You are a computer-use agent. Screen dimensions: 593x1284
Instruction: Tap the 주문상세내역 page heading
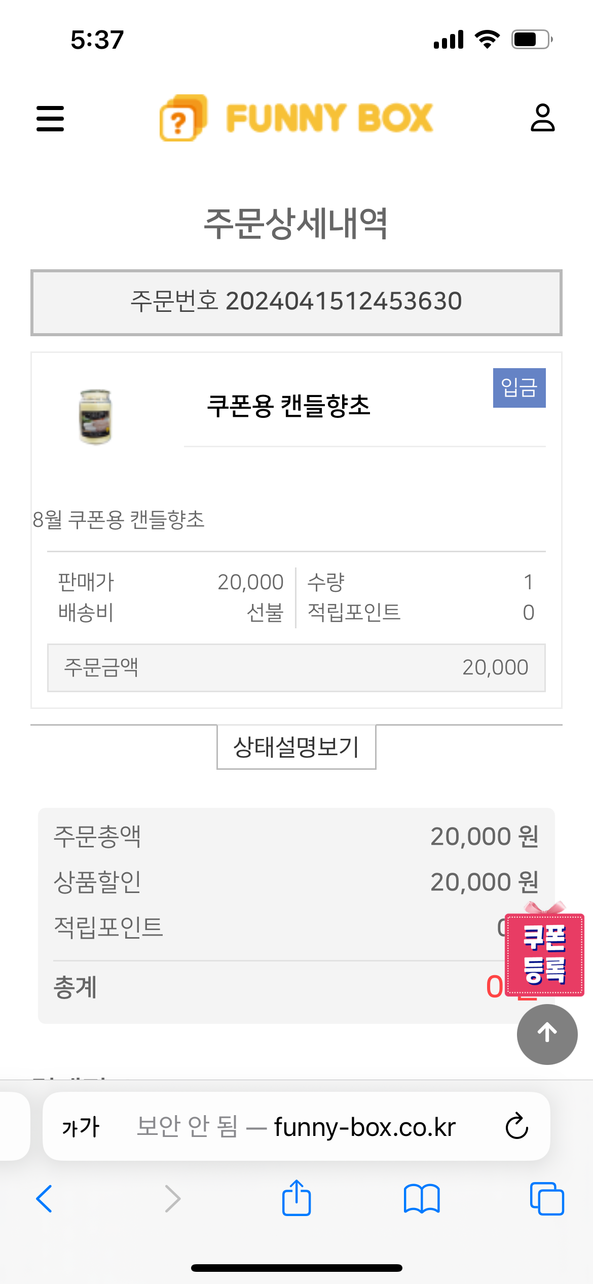tap(296, 224)
